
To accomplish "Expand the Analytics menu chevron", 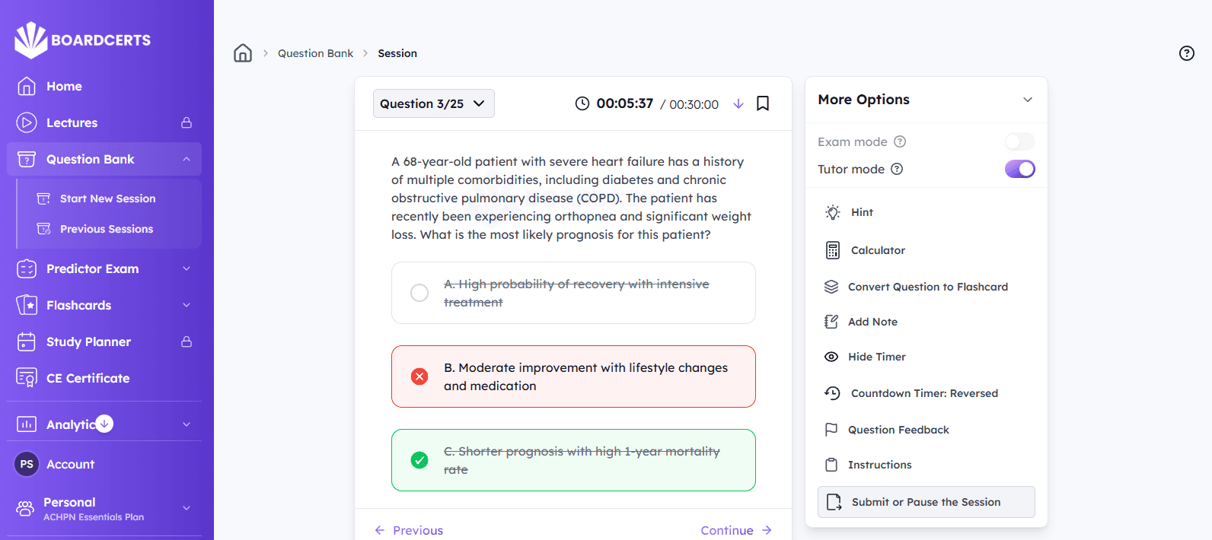I will (x=187, y=424).
